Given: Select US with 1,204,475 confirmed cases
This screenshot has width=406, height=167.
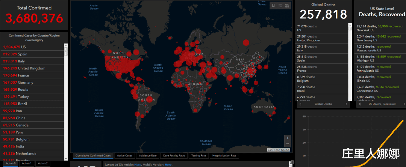Looking at the screenshot, I should pyautogui.click(x=32, y=47).
